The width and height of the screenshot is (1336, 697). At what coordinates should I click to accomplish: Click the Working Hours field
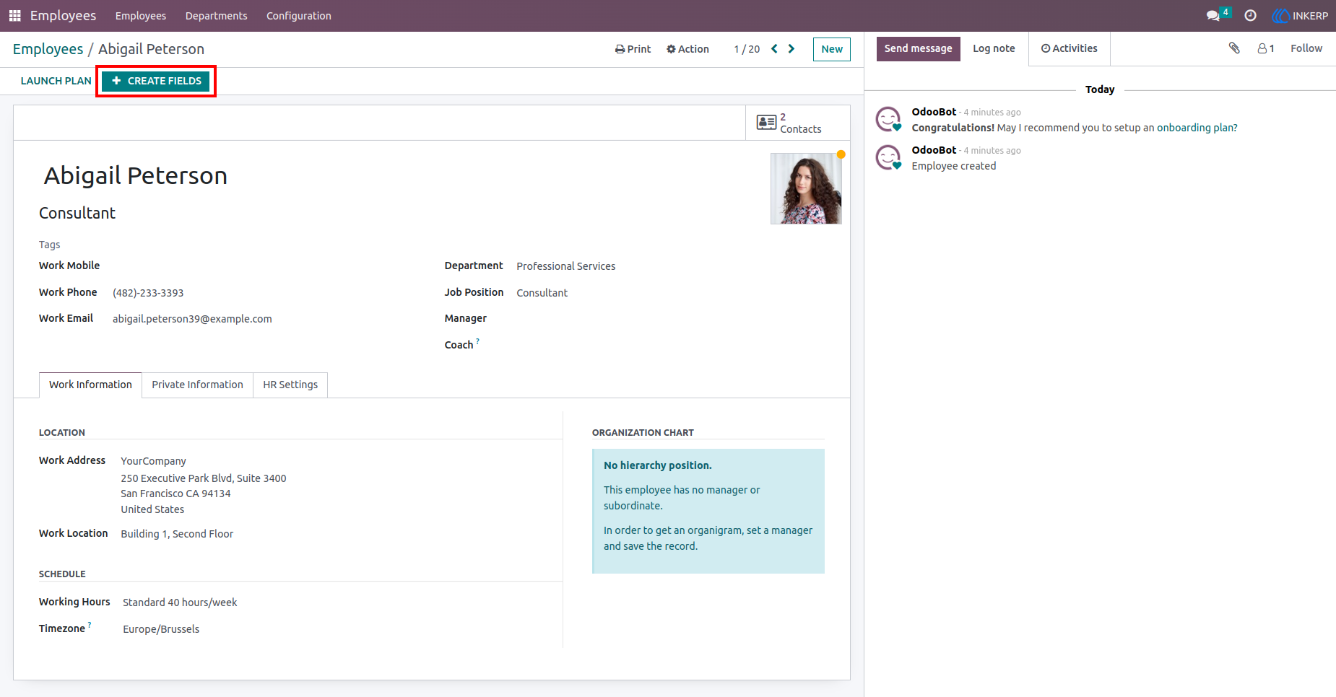[x=180, y=602]
